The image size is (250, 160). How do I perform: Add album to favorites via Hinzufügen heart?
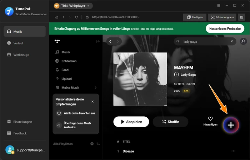pos(210,121)
